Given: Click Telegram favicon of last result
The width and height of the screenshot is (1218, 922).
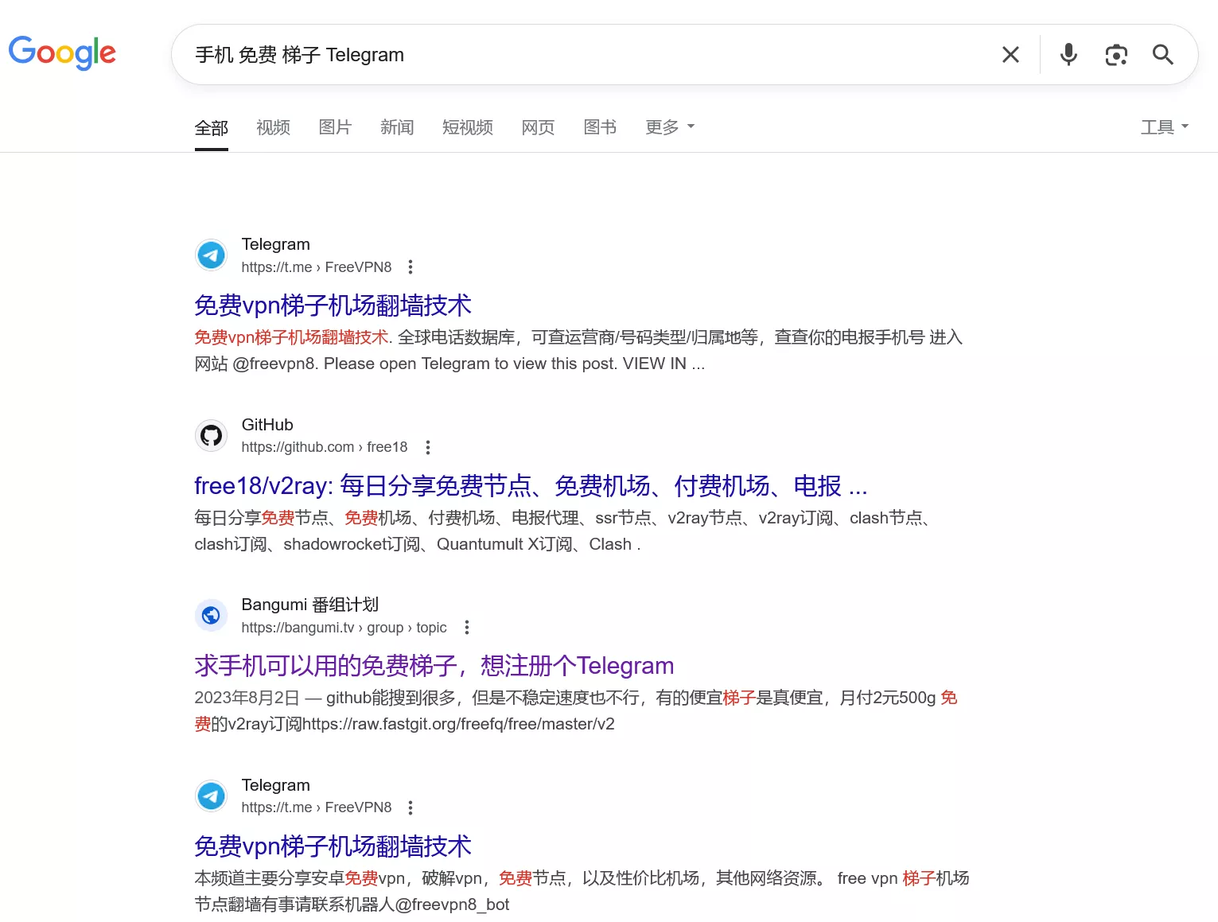Looking at the screenshot, I should point(212,796).
